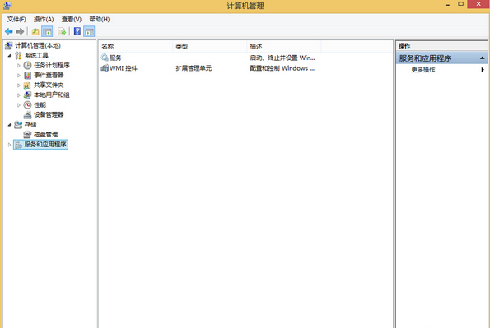Click the 本地用户和组 icon
The height and width of the screenshot is (328, 490).
pyautogui.click(x=27, y=95)
